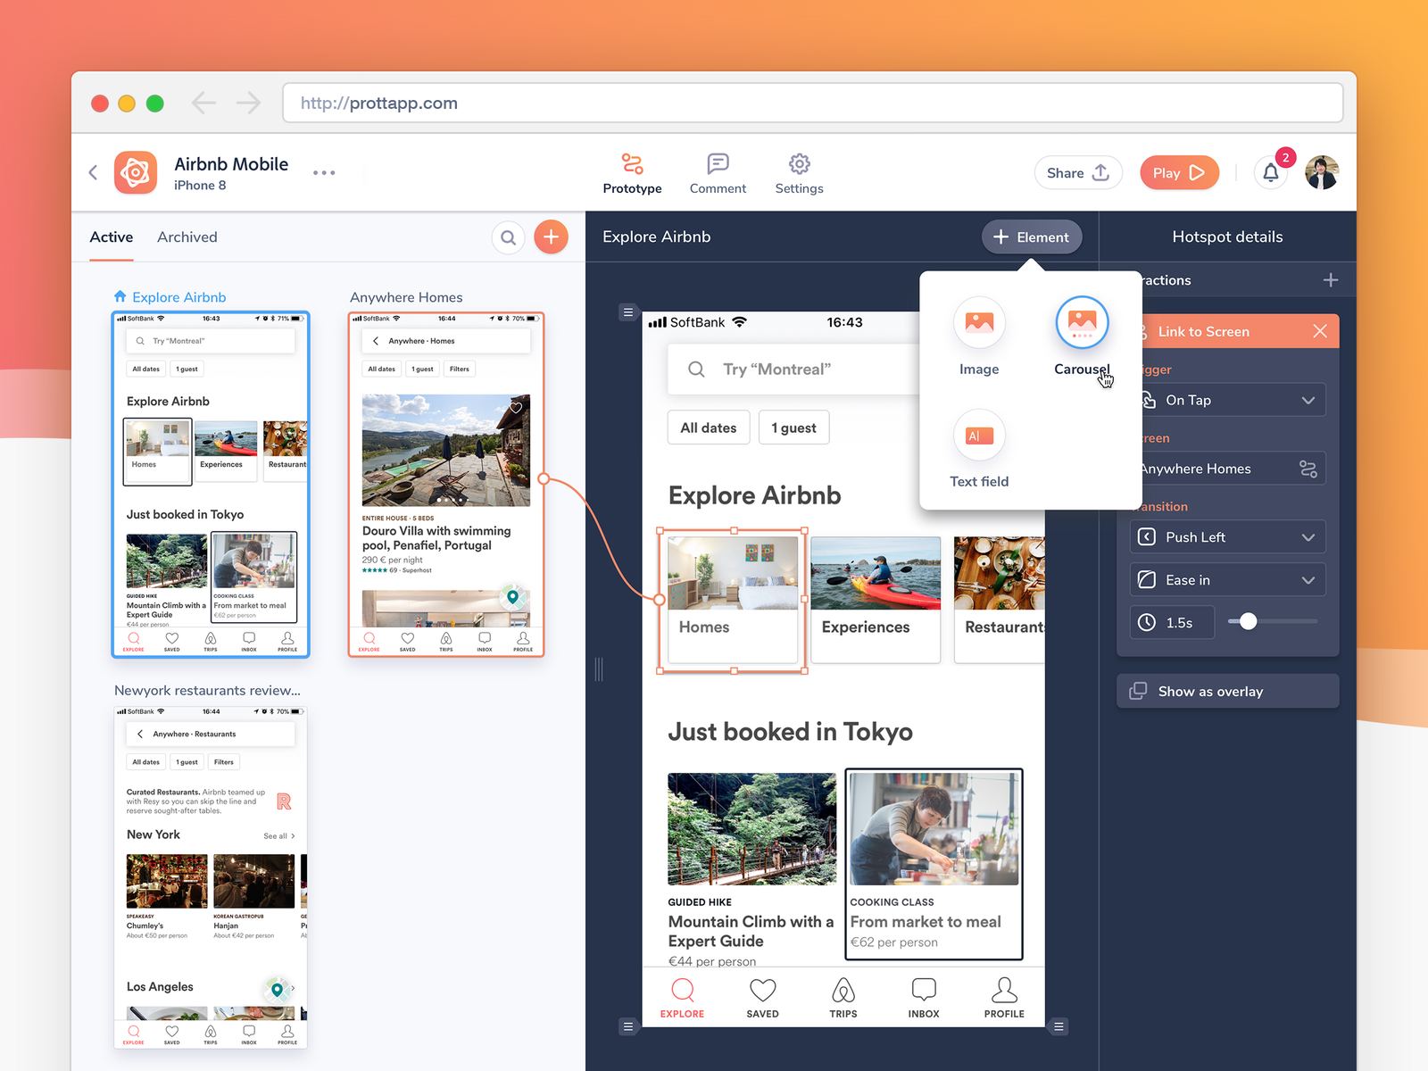This screenshot has width=1428, height=1071.
Task: Switch to the Archived tab
Action: click(x=187, y=237)
